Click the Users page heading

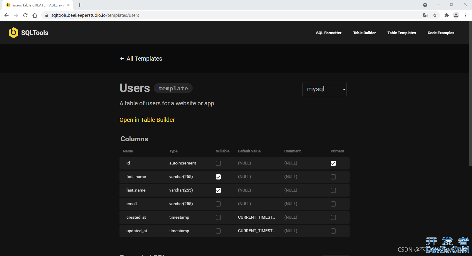click(x=135, y=88)
